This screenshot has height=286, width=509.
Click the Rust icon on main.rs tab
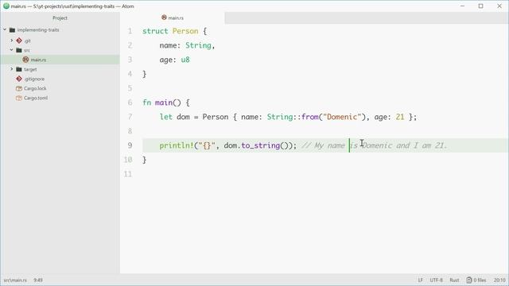165,17
